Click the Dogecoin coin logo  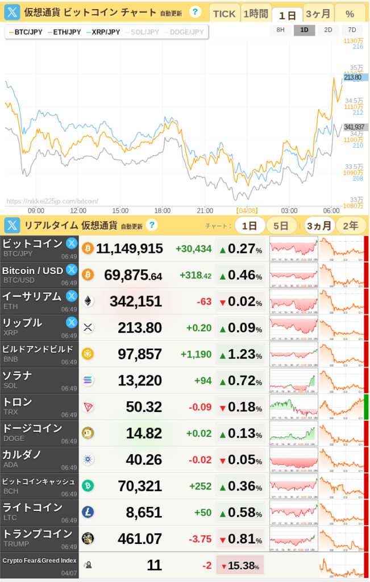coord(88,433)
